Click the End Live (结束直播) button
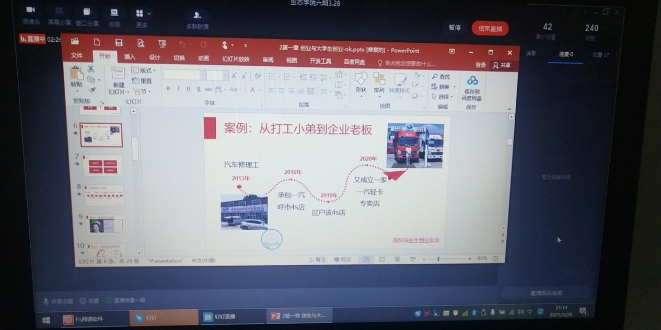The width and height of the screenshot is (661, 330). (x=490, y=29)
